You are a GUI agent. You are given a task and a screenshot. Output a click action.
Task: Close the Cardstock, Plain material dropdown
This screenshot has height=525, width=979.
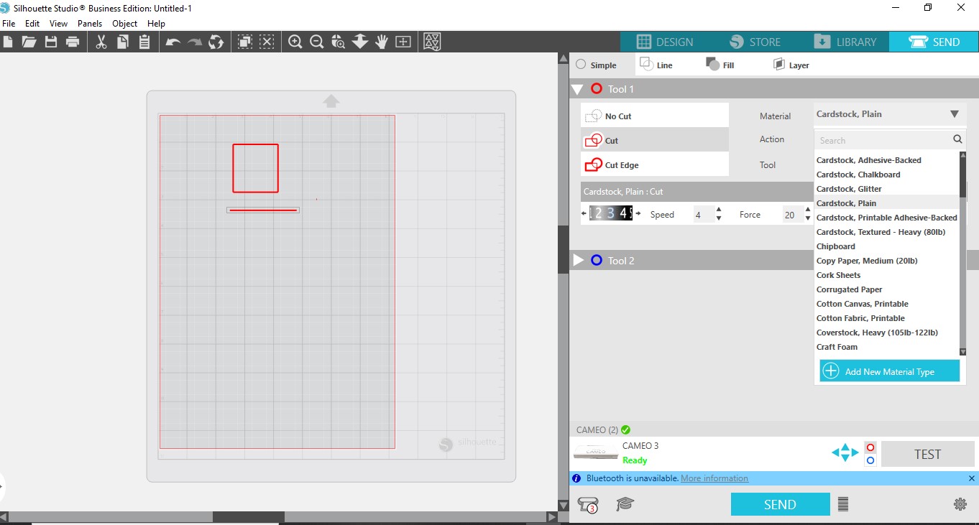(954, 114)
